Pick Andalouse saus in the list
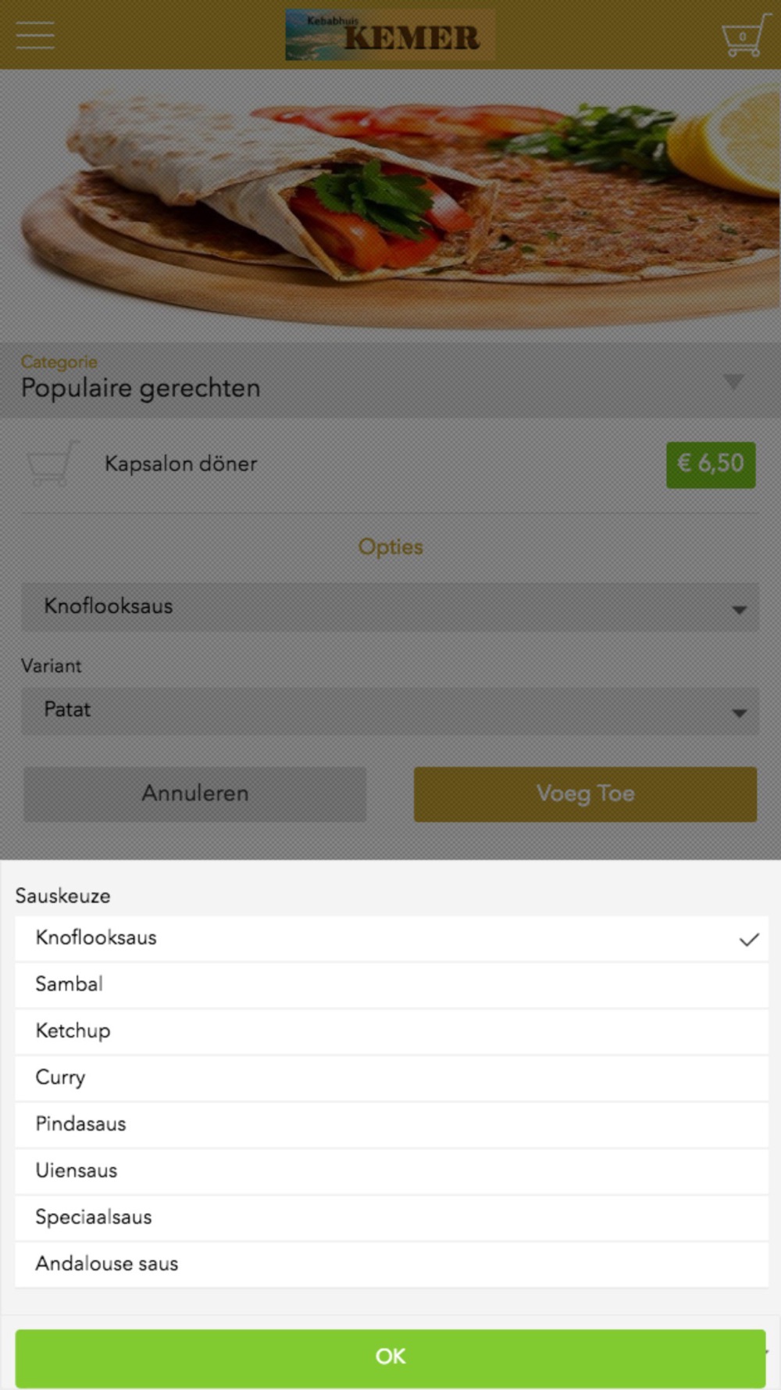781x1390 pixels. (x=390, y=1263)
